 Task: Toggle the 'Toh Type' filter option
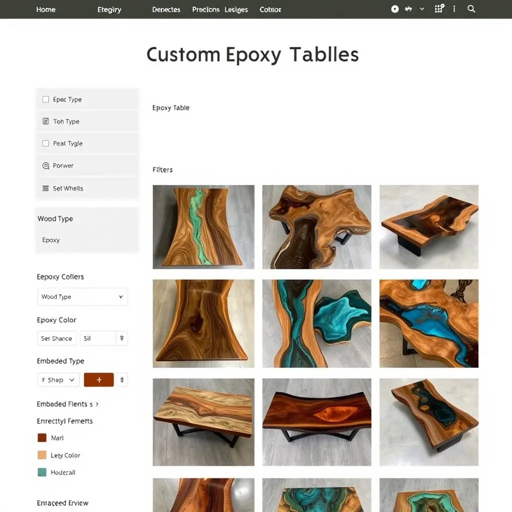tap(45, 121)
